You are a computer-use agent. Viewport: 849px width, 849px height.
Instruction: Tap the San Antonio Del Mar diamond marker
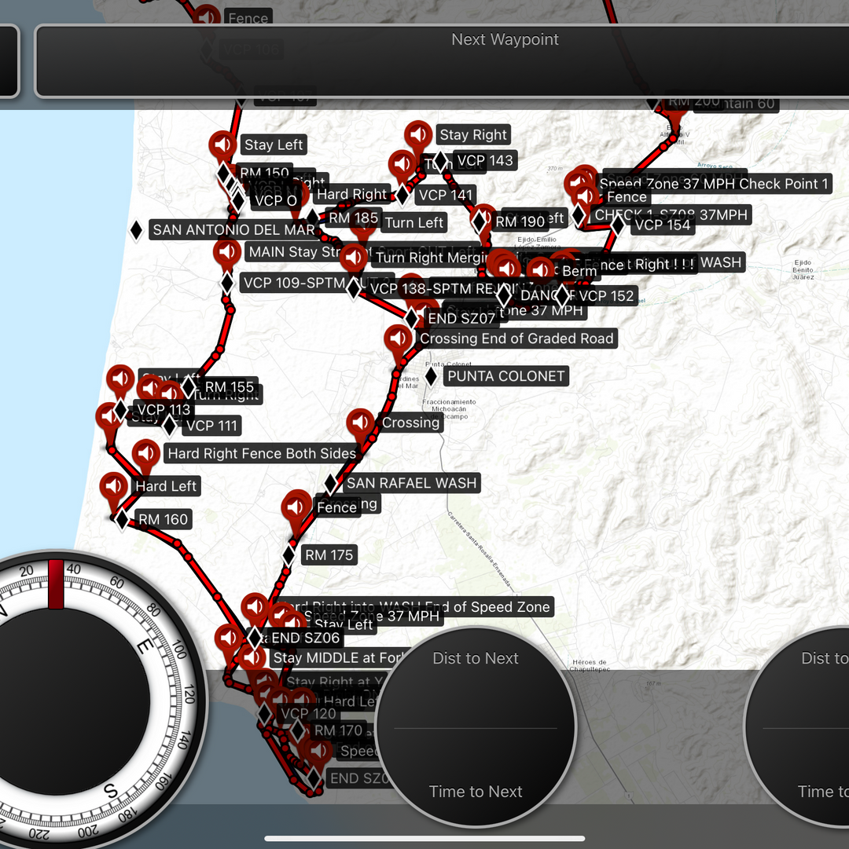pos(137,229)
